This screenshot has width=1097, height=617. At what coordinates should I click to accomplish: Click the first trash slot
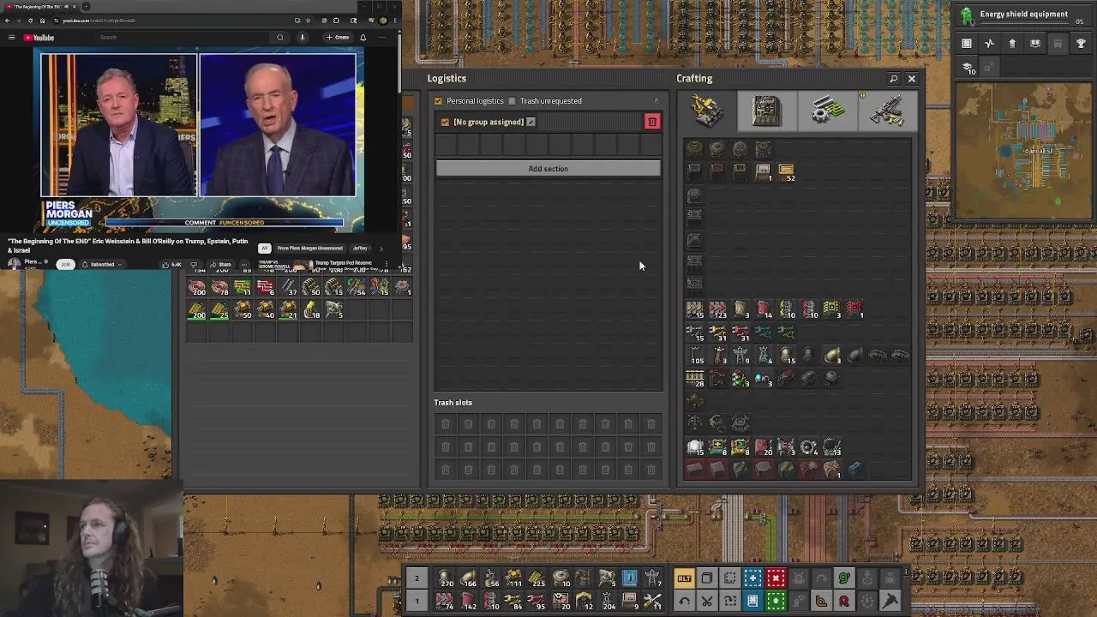(x=446, y=423)
